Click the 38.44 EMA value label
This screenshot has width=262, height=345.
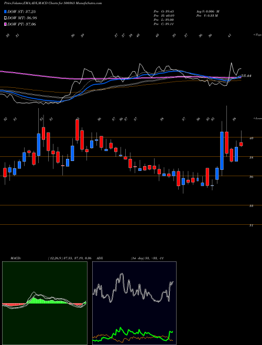point(246,76)
